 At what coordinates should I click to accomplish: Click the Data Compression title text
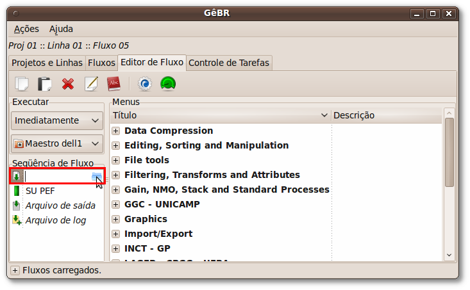[x=169, y=131]
